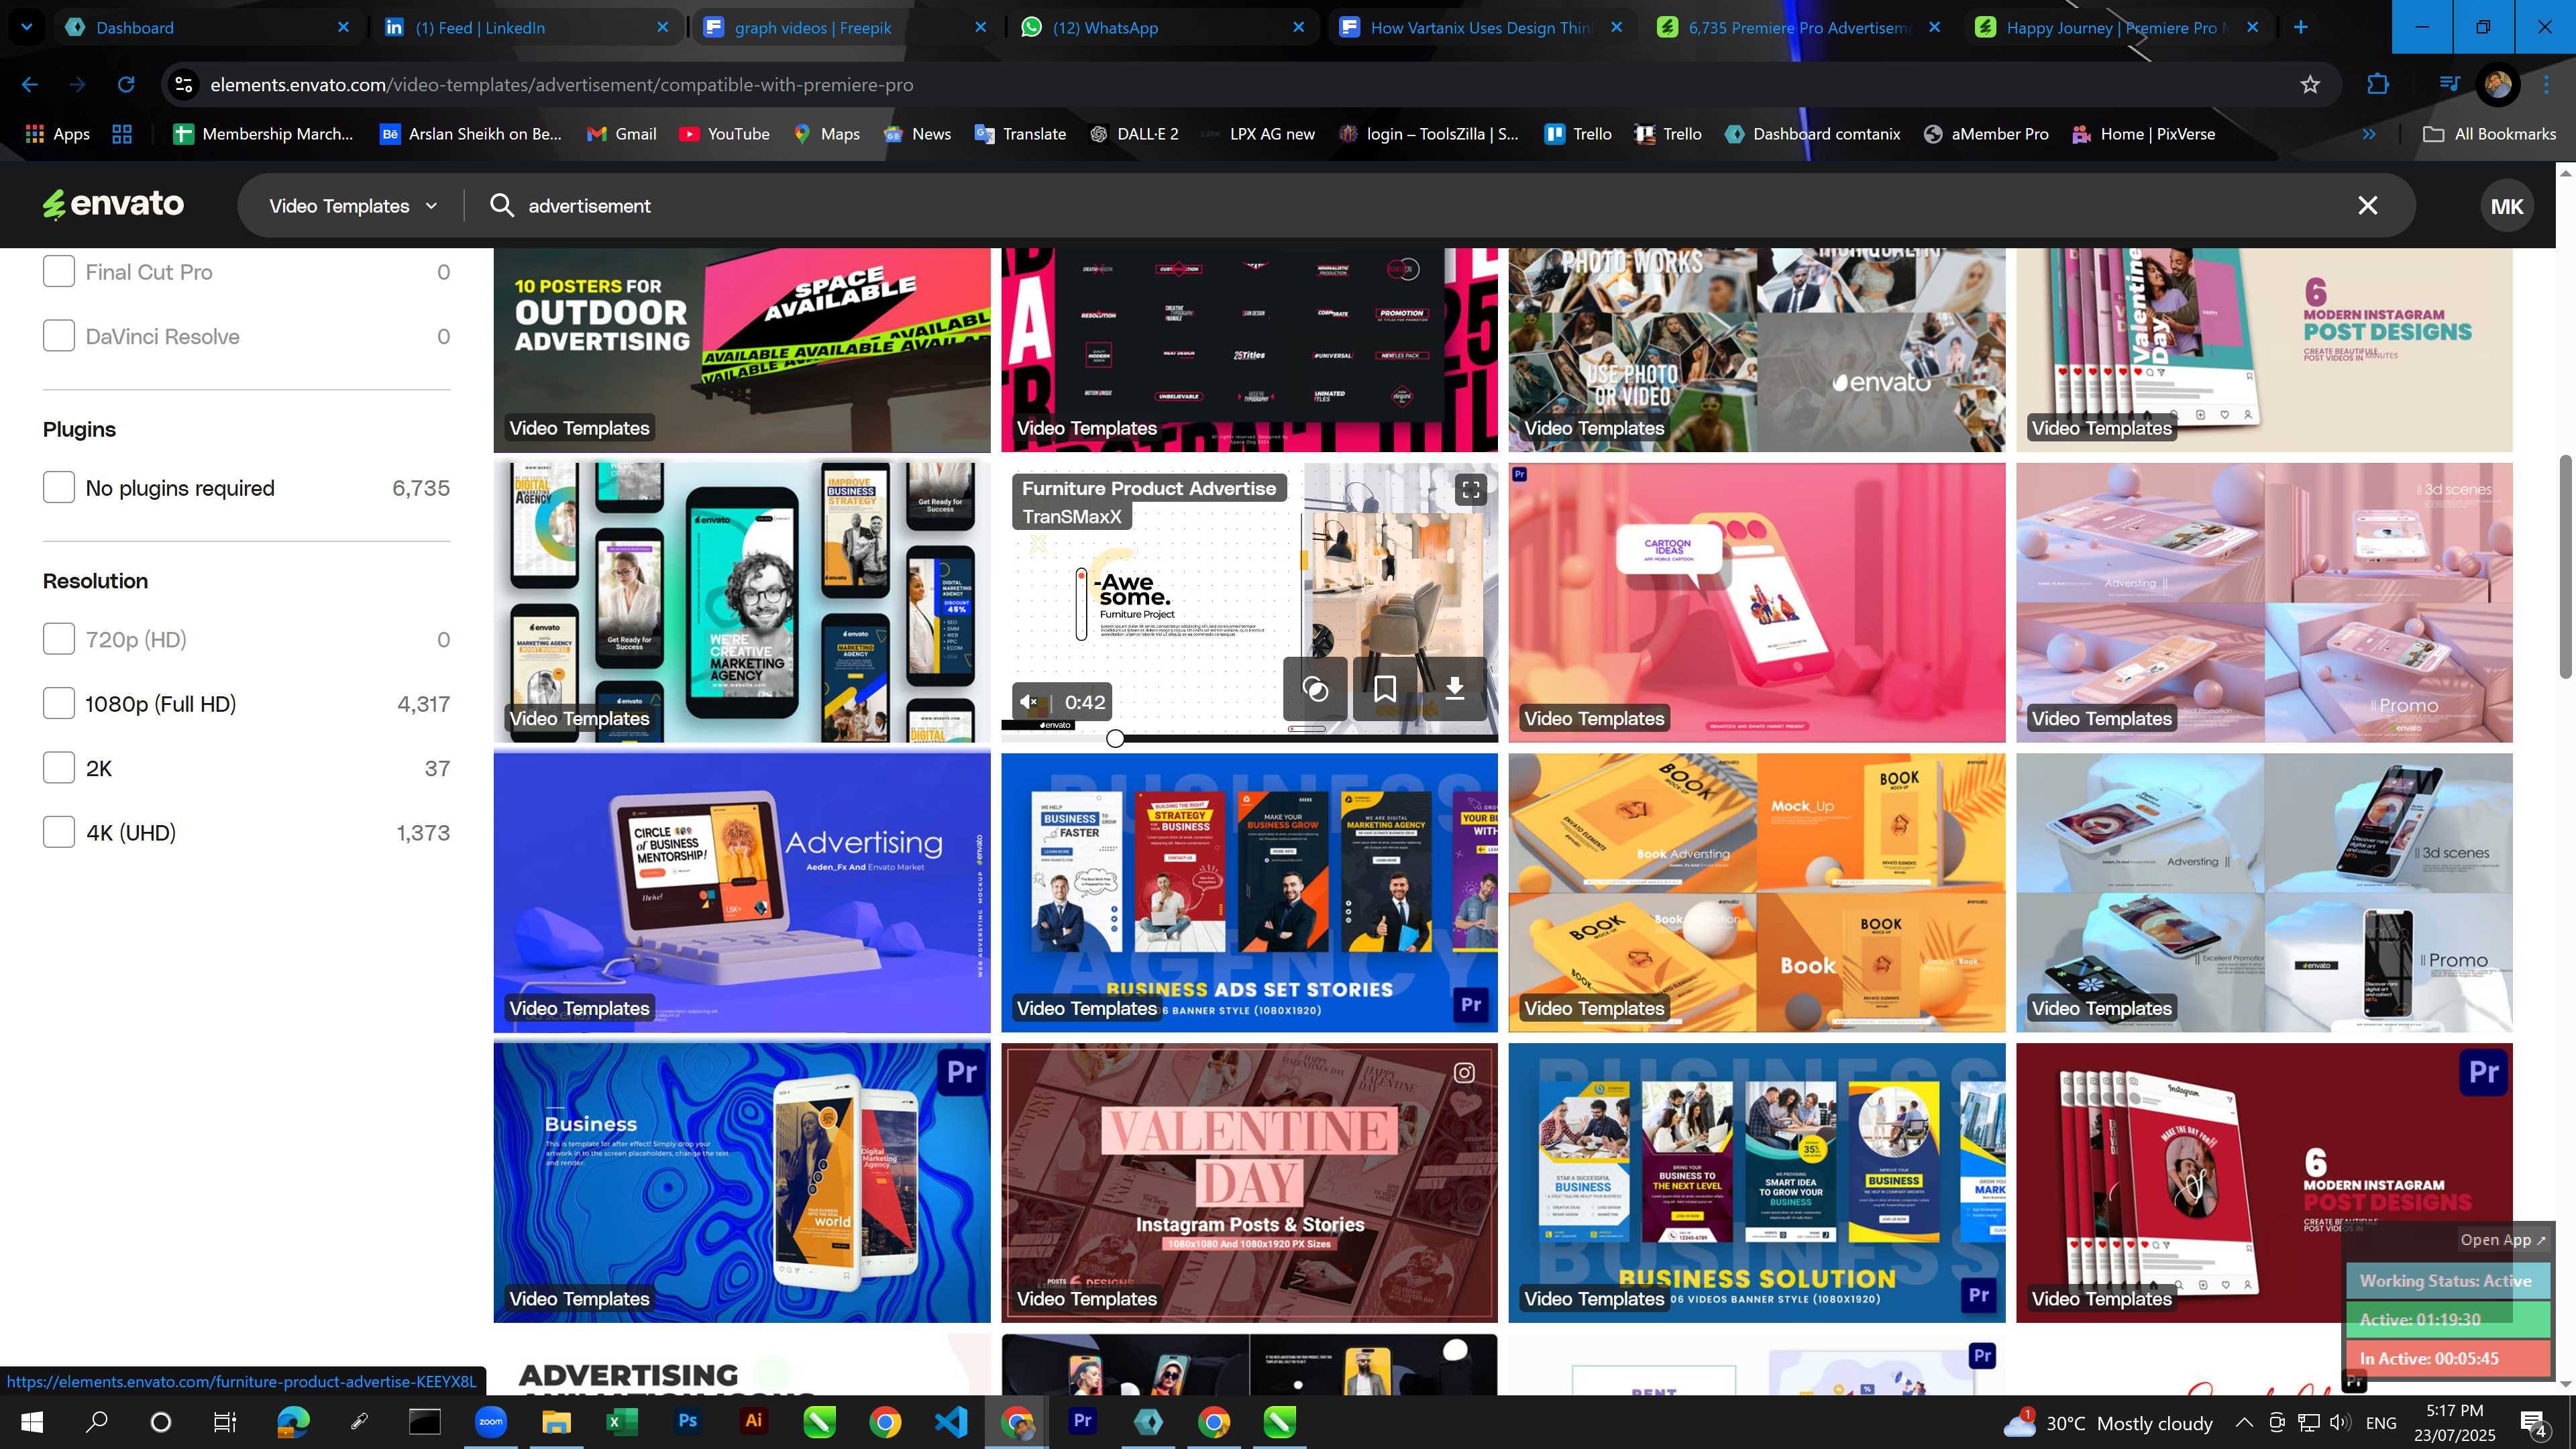The height and width of the screenshot is (1449, 2576).
Task: Bookmark this page with the star
Action: pyautogui.click(x=2310, y=85)
